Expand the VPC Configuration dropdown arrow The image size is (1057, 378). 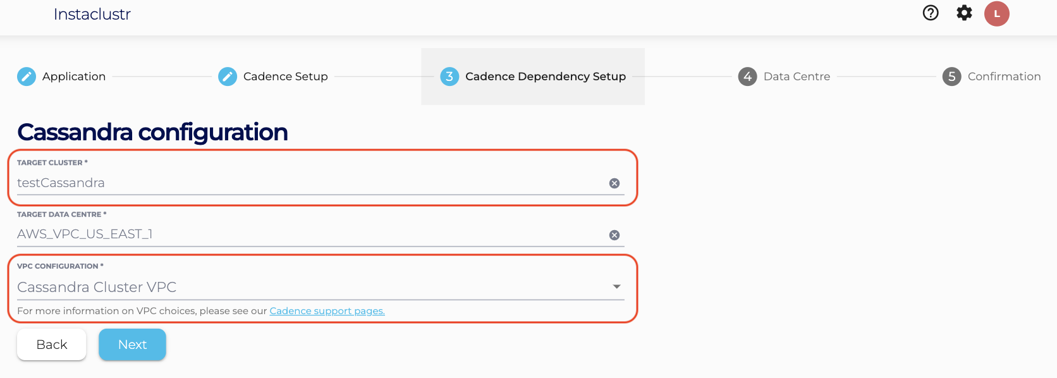616,287
